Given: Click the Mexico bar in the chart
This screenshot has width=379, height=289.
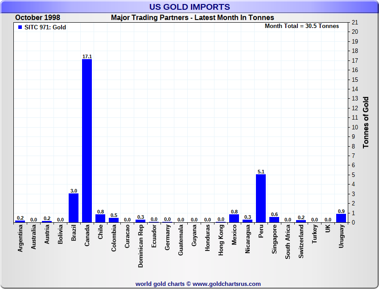Looking at the screenshot, I should tap(234, 218).
